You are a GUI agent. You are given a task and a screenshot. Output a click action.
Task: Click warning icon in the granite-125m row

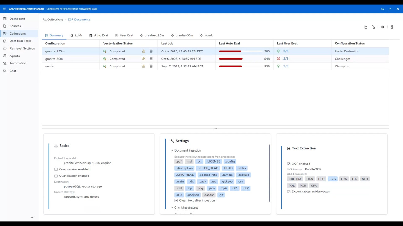click(x=144, y=51)
